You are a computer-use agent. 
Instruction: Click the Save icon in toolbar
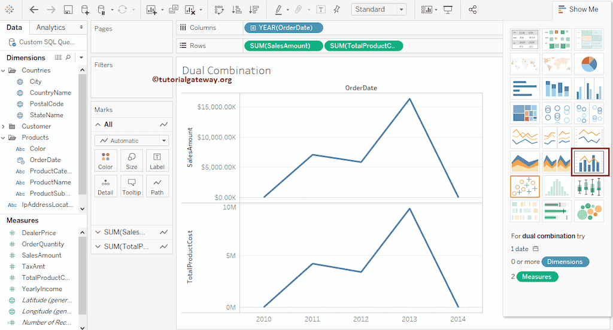68,10
